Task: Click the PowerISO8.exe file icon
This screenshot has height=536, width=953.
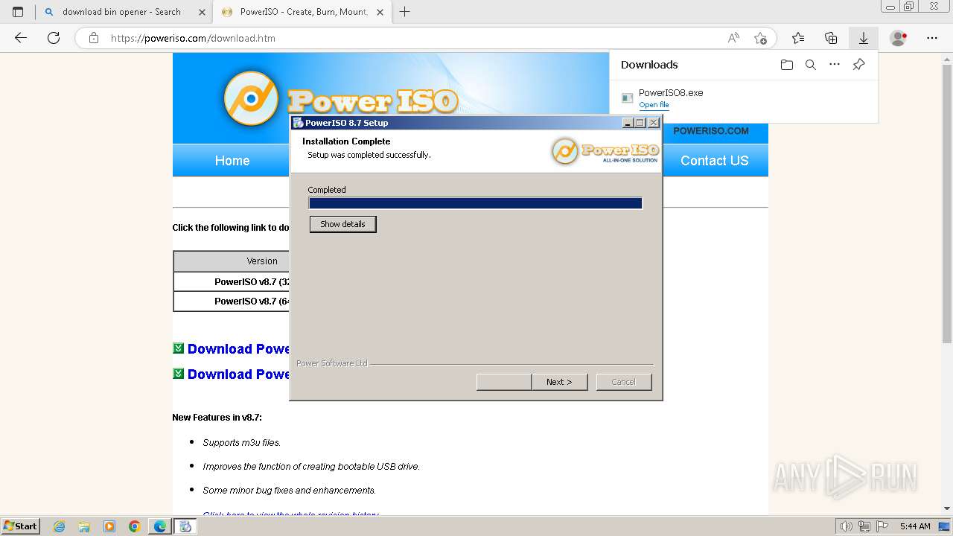Action: point(628,98)
